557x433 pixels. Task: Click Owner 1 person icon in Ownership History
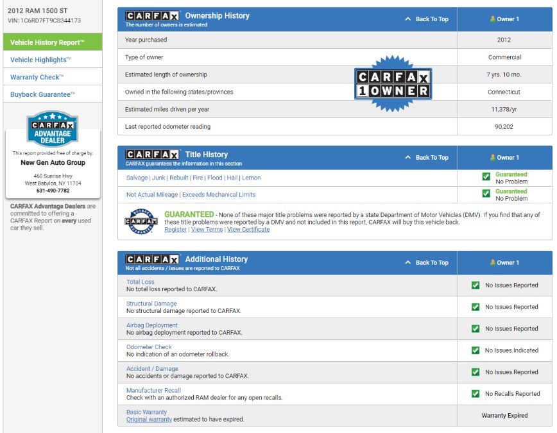[493, 19]
